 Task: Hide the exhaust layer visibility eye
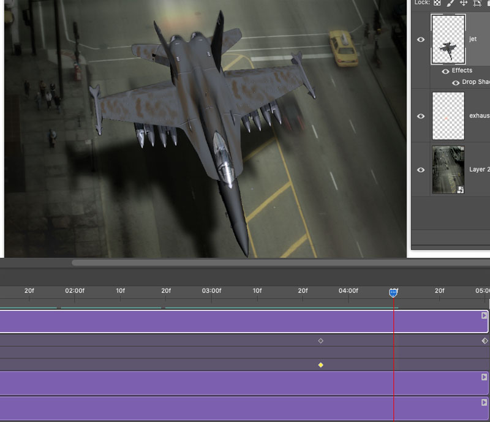click(x=421, y=116)
